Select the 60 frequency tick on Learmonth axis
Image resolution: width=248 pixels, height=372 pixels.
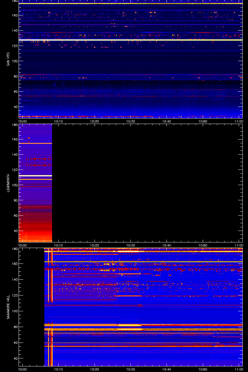[15, 215]
